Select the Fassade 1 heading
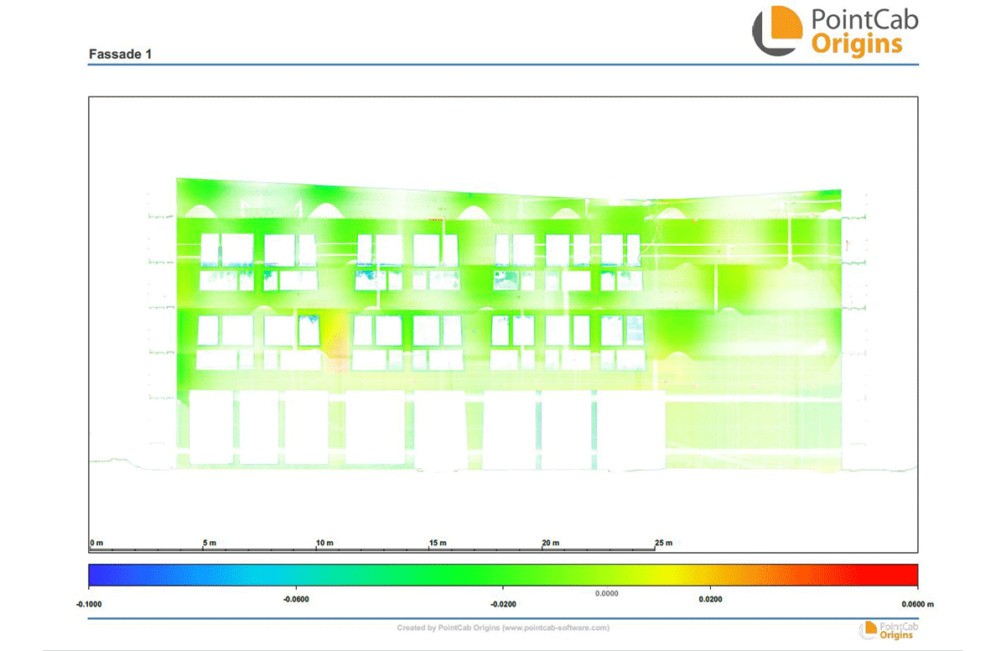 click(120, 55)
